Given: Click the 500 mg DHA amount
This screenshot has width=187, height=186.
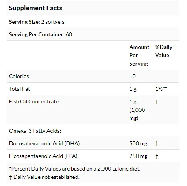Looking at the screenshot, I should click(x=138, y=143).
